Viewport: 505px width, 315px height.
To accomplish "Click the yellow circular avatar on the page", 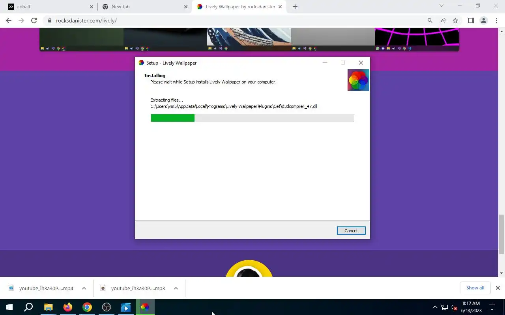I will [249, 269].
